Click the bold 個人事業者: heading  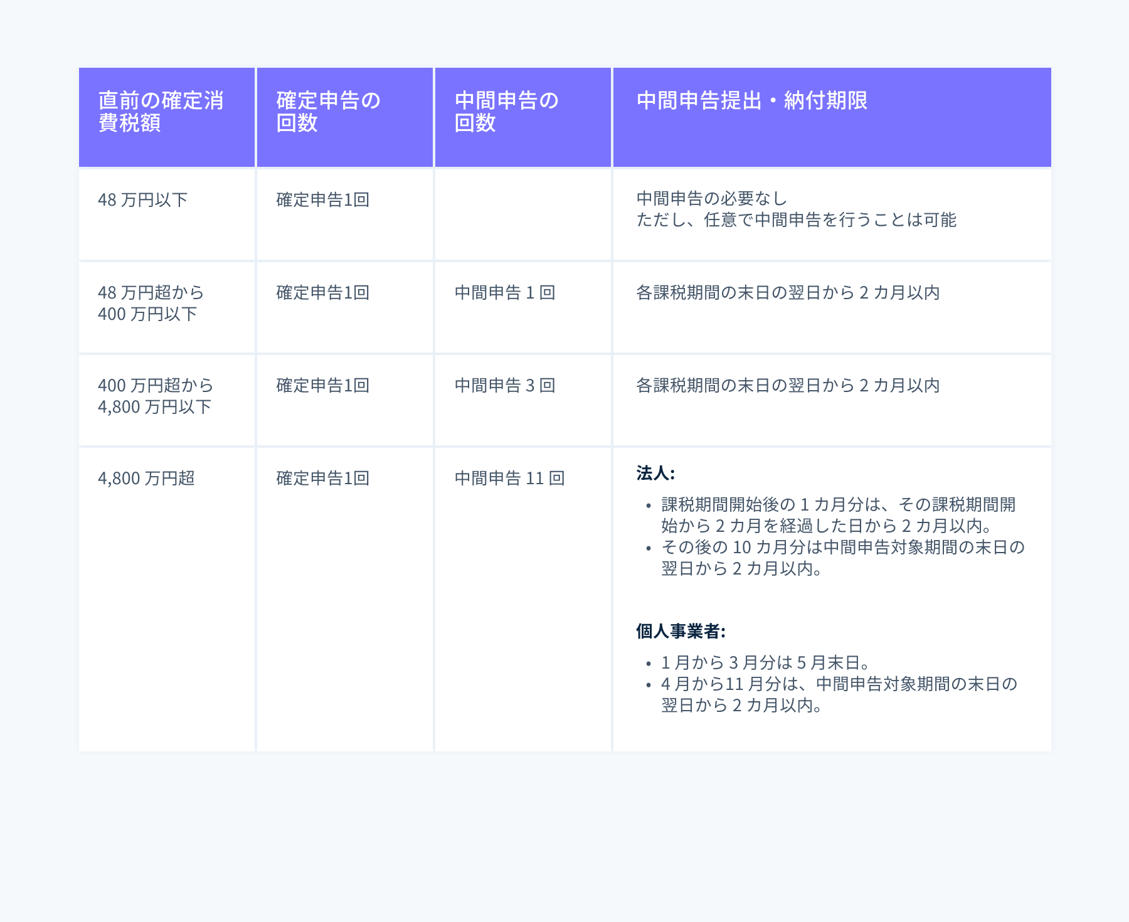click(681, 632)
